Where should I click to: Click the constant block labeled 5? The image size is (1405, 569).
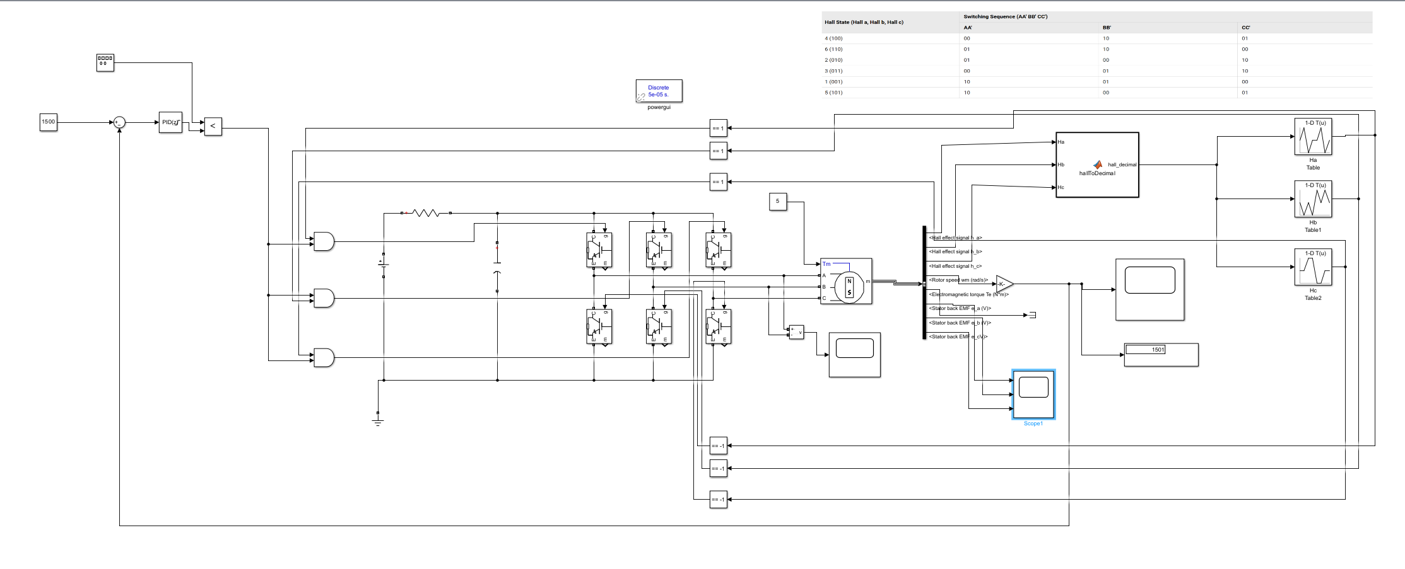point(778,202)
